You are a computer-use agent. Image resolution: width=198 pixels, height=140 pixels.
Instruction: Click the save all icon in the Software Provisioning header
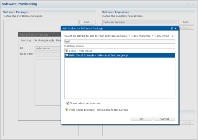193,5
